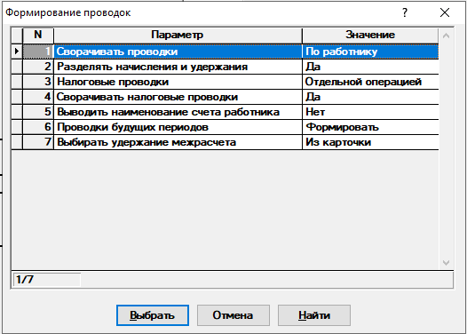The image size is (467, 334).
Task: Close the Формирование проводок dialog
Action: [445, 12]
